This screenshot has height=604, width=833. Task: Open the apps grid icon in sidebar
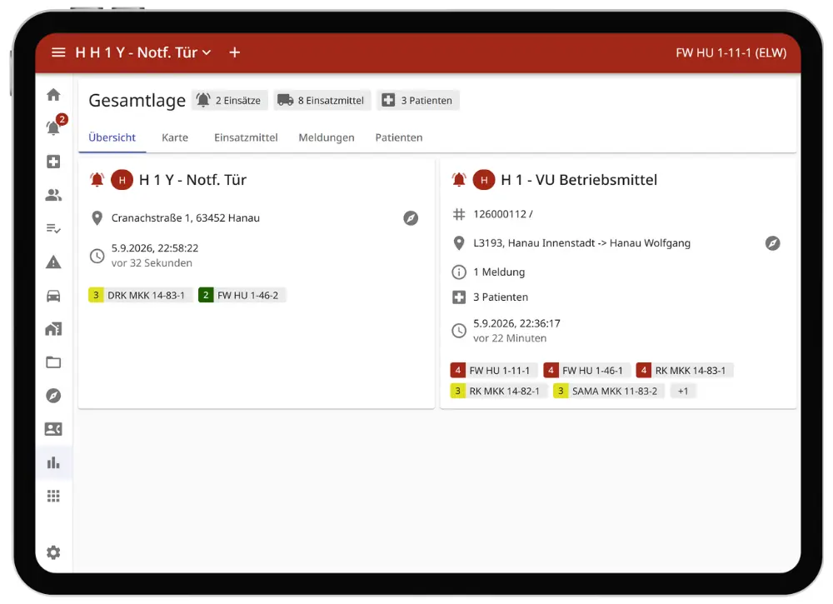[x=53, y=497]
